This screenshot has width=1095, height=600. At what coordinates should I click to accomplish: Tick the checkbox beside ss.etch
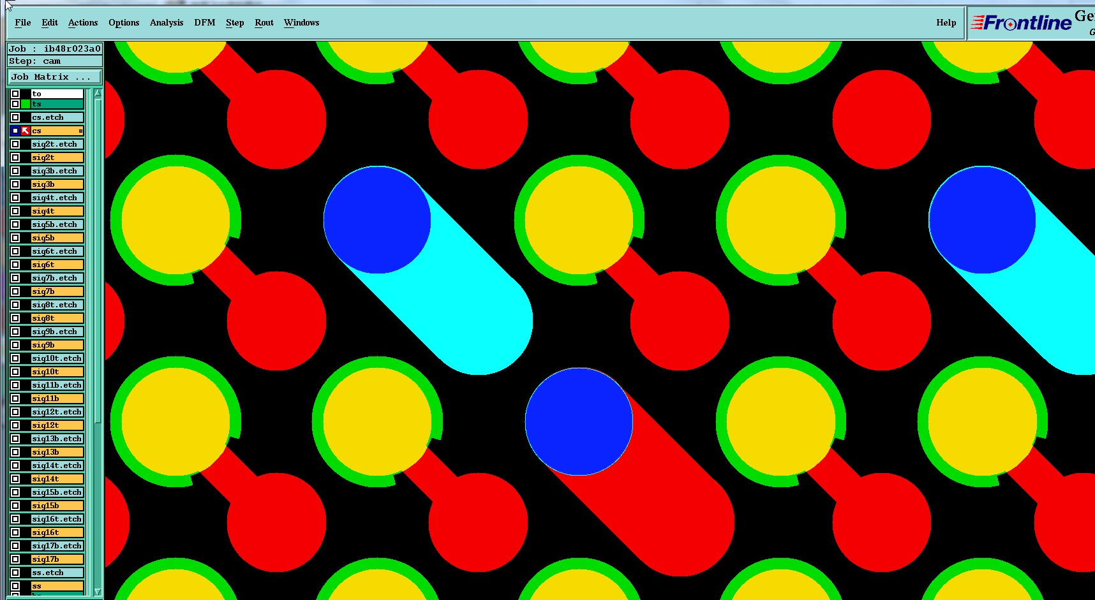(x=15, y=573)
